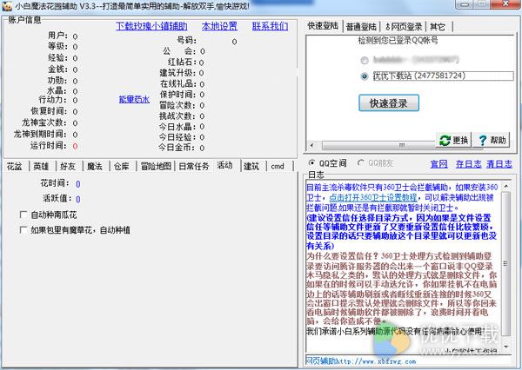
Task: Click the log vertical scrollbar thumb
Action: [x=506, y=263]
